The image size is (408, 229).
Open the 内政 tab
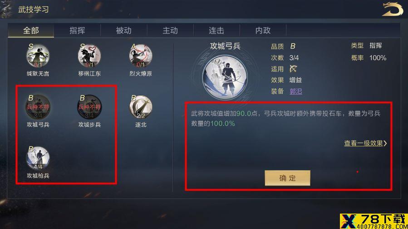point(263,31)
